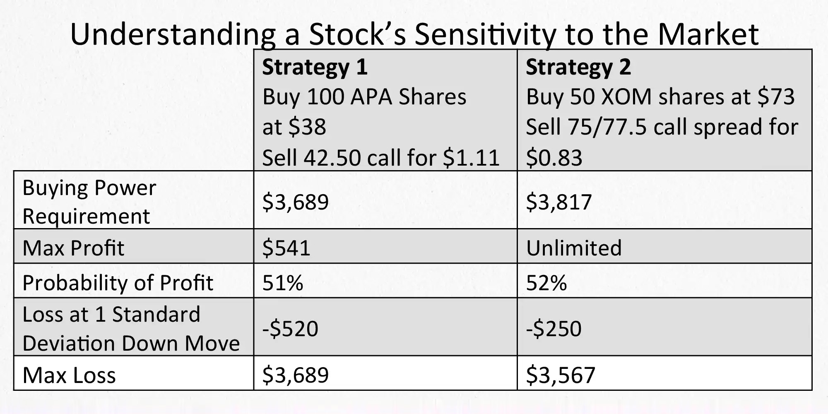Image resolution: width=828 pixels, height=414 pixels.
Task: Click the Unlimited max profit cell
Action: pyautogui.click(x=574, y=248)
